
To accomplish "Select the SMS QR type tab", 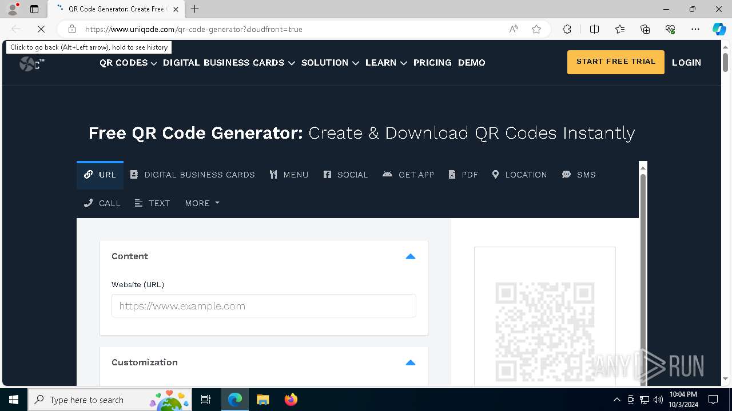I will pyautogui.click(x=579, y=175).
